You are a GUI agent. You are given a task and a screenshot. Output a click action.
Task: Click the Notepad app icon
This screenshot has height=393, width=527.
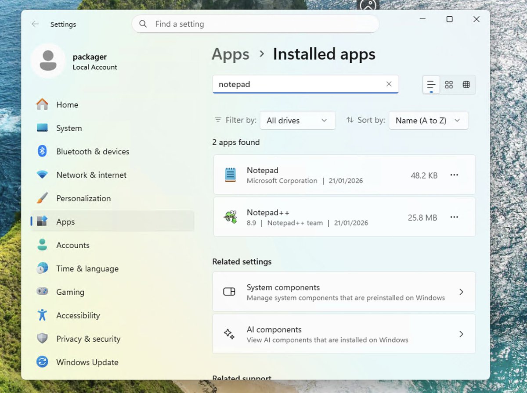pos(230,175)
